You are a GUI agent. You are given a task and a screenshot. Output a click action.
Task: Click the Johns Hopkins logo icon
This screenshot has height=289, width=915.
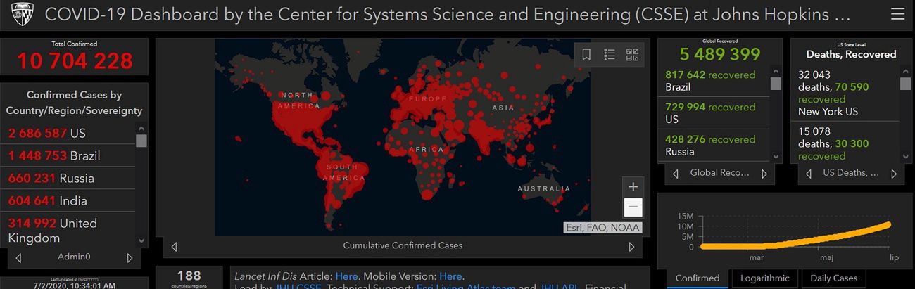coord(23,14)
